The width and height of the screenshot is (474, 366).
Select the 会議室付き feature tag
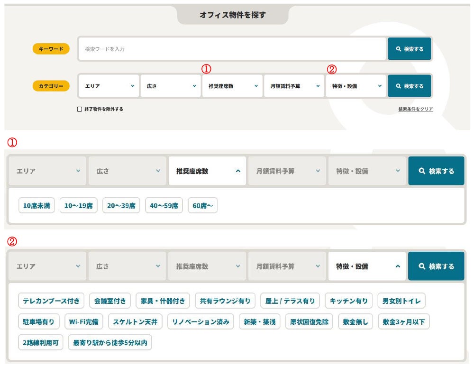coord(110,301)
